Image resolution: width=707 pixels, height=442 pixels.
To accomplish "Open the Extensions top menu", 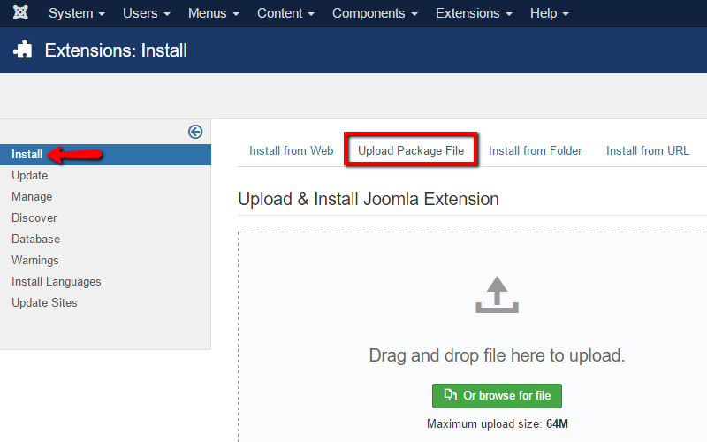I will pos(474,13).
